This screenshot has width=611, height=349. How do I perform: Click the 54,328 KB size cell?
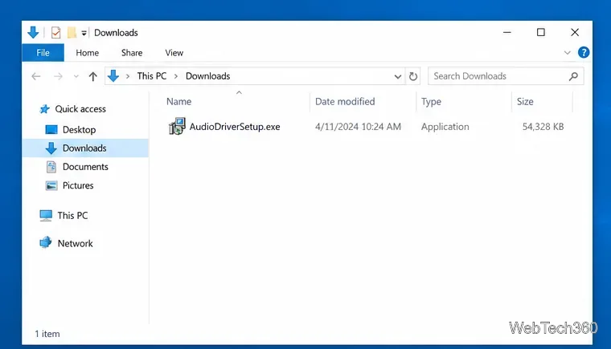pos(543,127)
